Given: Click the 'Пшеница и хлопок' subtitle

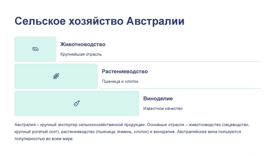Looking at the screenshot, I should [120, 82].
